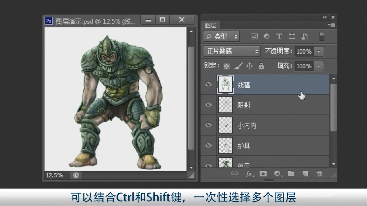The width and height of the screenshot is (367, 206).
Task: Click the Photoshop Ps document icon
Action: (x=49, y=21)
